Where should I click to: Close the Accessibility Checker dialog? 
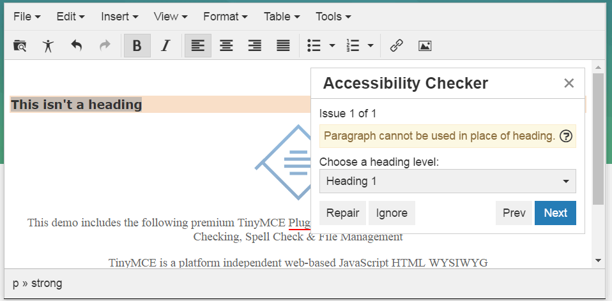tap(569, 83)
